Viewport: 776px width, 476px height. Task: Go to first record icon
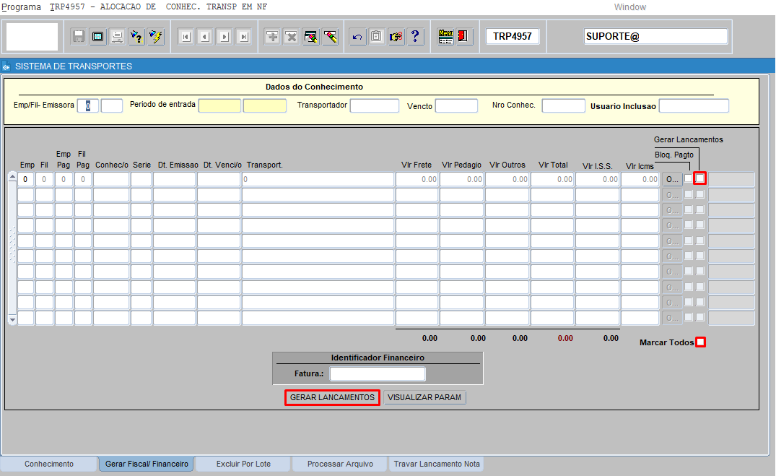pyautogui.click(x=186, y=37)
